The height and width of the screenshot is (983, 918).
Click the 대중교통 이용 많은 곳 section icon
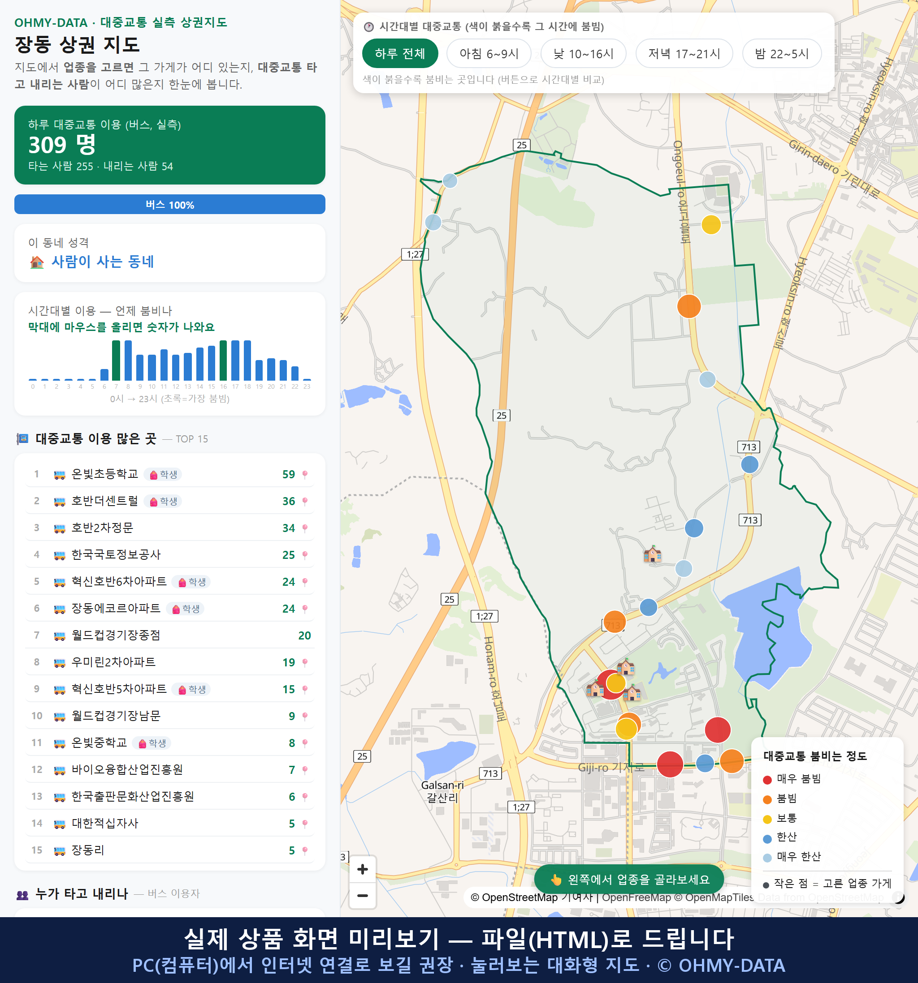(22, 438)
